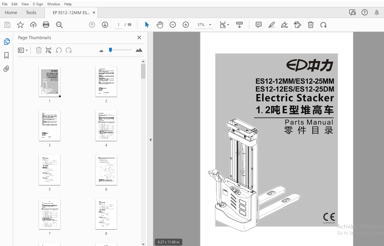Go to previous page arrow
The height and width of the screenshot is (246, 384).
tap(92, 25)
